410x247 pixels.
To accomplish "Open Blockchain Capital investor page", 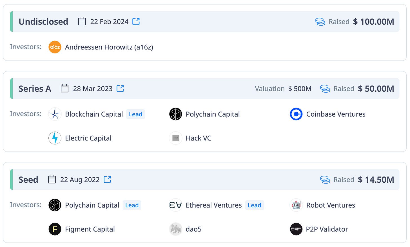I will 94,114.
